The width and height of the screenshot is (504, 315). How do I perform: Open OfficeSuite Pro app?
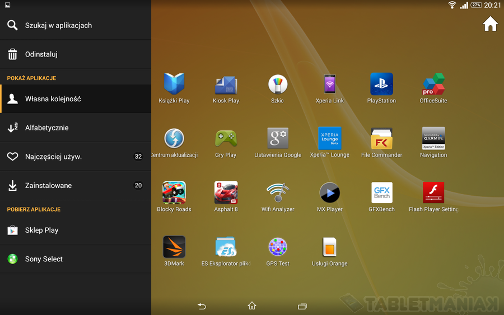click(x=433, y=85)
